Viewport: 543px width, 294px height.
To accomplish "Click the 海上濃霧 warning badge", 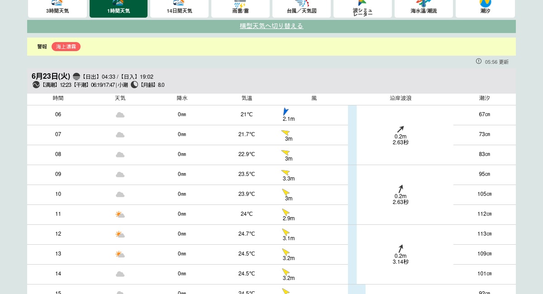I will 66,47.
